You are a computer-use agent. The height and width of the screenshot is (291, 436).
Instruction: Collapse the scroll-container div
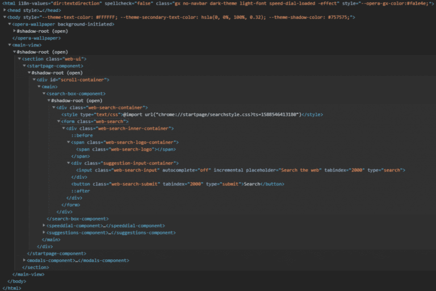coord(34,79)
